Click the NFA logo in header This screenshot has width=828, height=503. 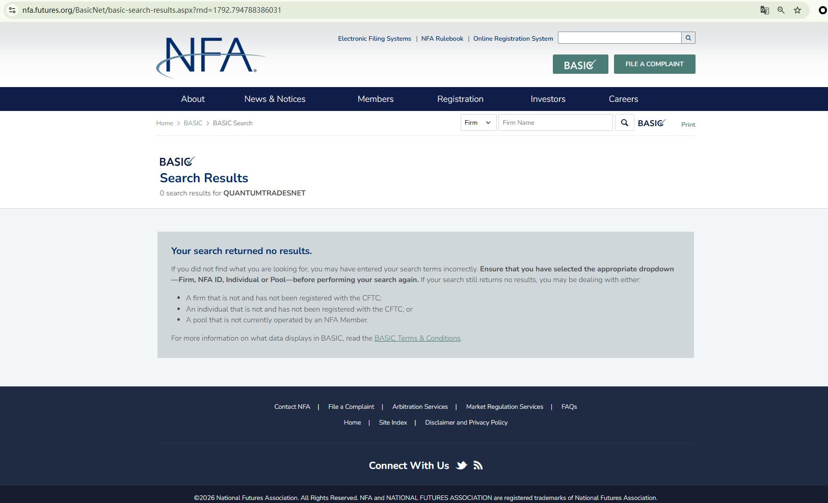[210, 57]
